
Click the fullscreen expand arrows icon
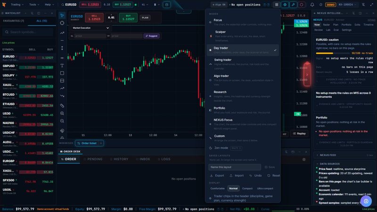pyautogui.click(x=372, y=5)
